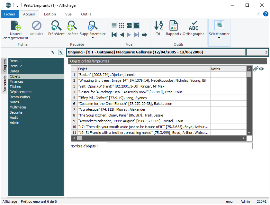Switch to list view icon

coord(114,25)
